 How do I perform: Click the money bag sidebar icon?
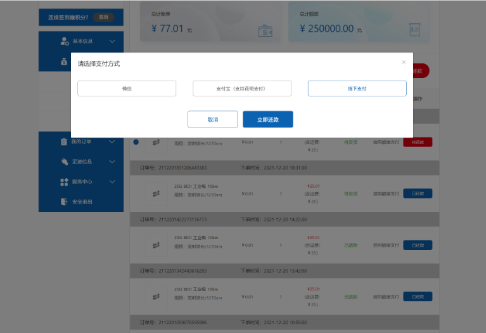[64, 62]
